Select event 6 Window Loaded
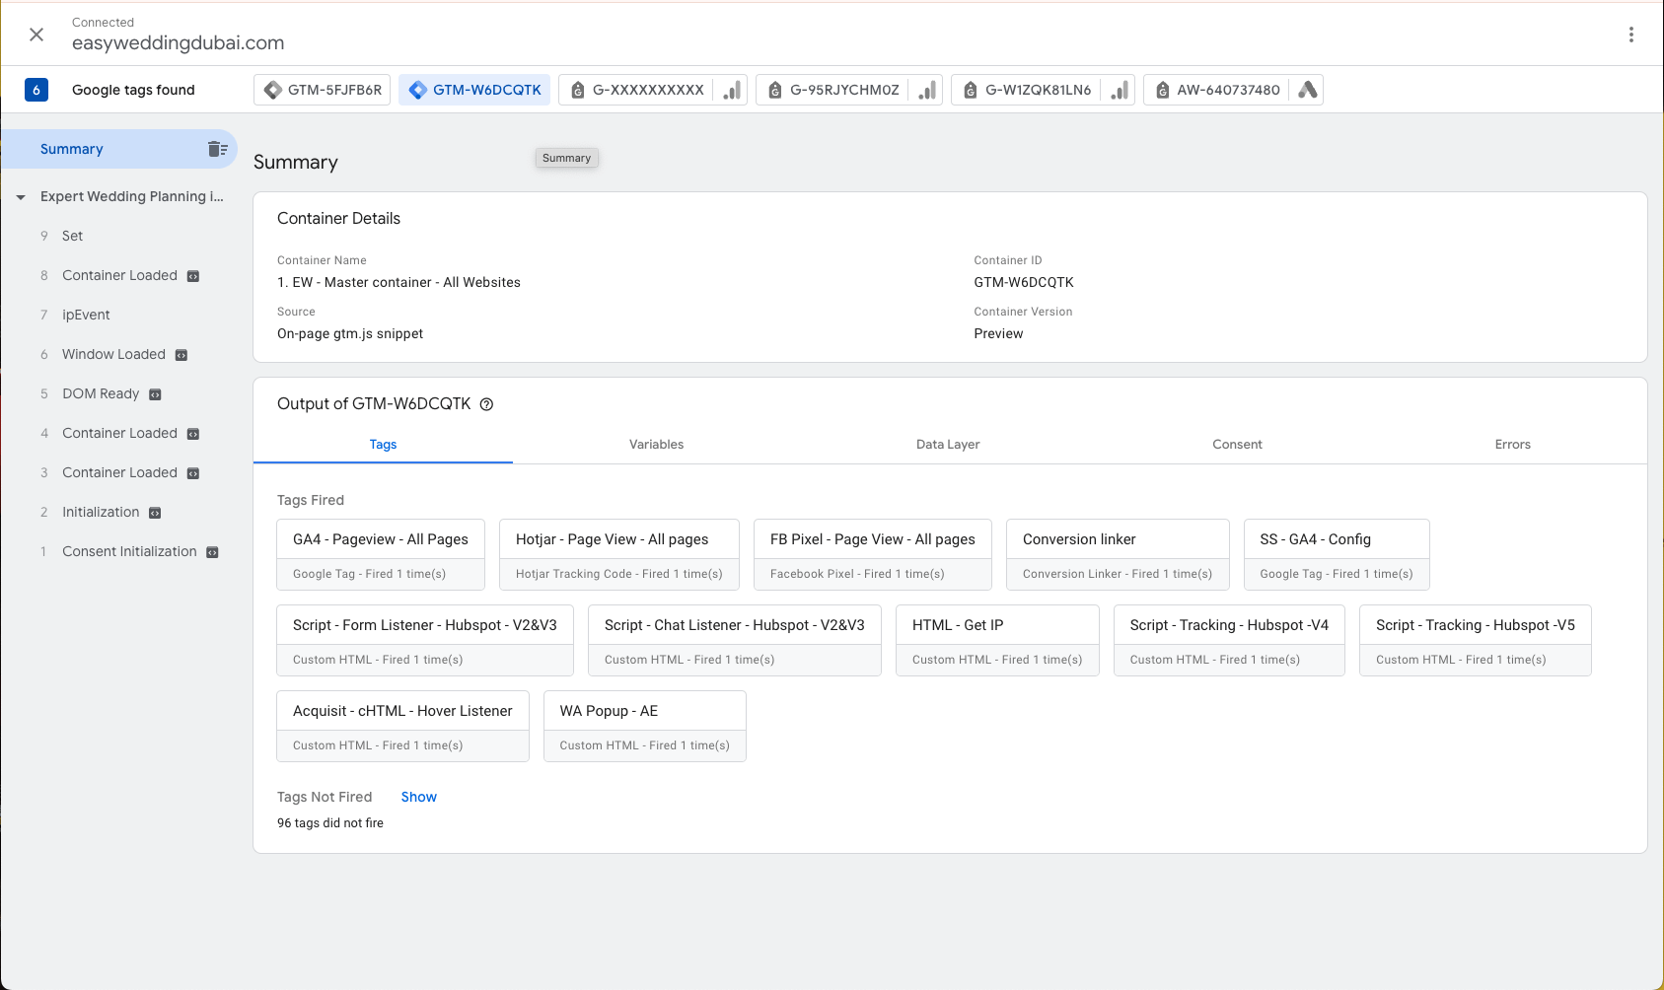Image resolution: width=1664 pixels, height=990 pixels. (118, 354)
